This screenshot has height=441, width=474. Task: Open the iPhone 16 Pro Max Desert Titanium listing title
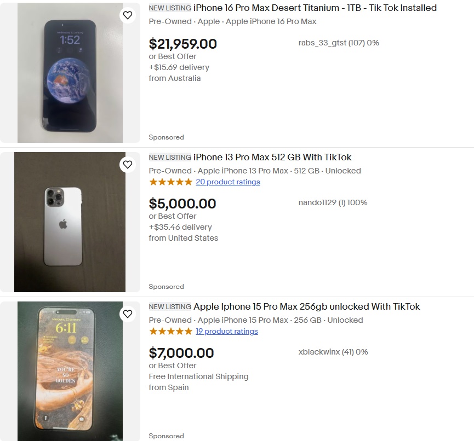click(x=315, y=8)
